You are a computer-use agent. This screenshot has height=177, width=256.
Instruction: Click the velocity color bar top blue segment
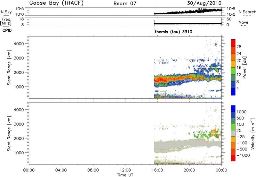click(x=233, y=109)
